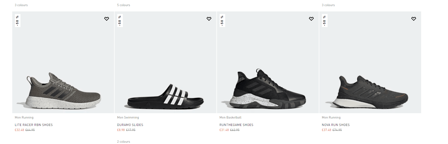Click Men Swimming category label

[x=128, y=117]
